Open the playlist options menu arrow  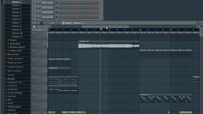(x=33, y=23)
